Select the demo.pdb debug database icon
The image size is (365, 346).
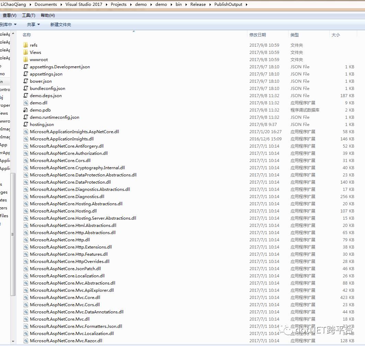(25, 110)
